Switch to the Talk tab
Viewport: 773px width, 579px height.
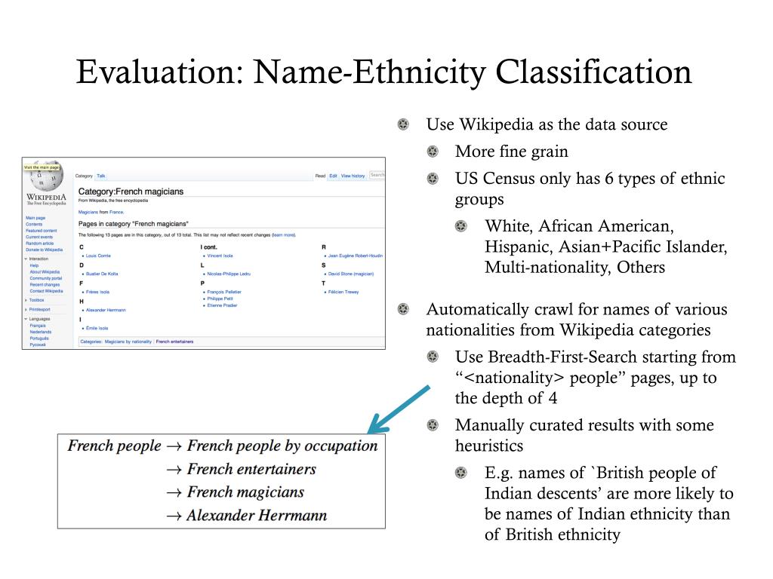101,176
